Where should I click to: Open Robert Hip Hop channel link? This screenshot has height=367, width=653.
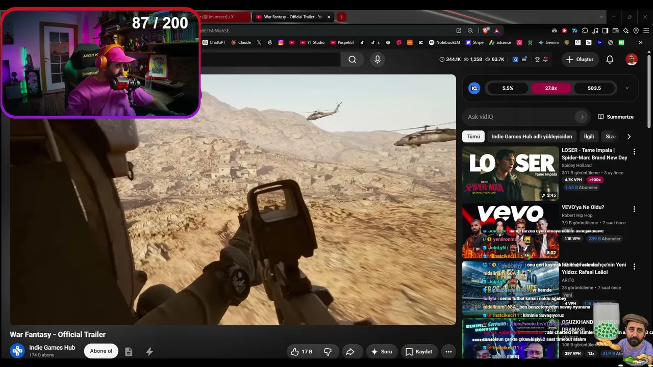point(577,216)
